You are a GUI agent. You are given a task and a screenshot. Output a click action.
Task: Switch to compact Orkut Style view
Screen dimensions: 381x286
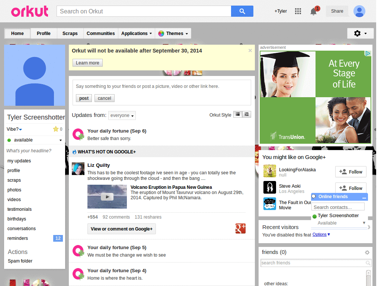(238, 114)
